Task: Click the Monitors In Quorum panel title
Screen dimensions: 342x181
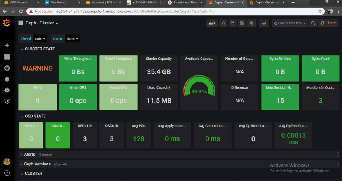Action: click(320, 87)
